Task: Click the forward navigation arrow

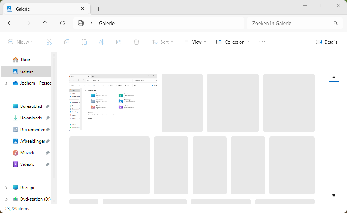Action: pyautogui.click(x=28, y=23)
